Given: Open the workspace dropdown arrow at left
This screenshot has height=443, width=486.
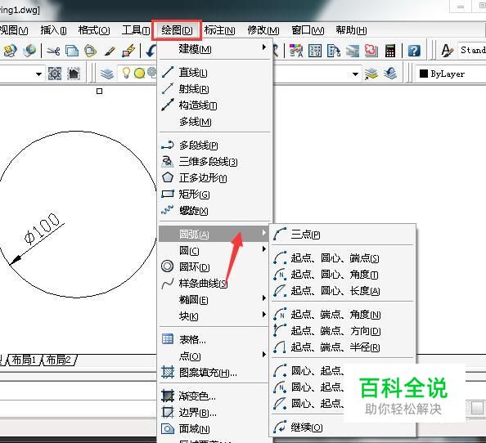Looking at the screenshot, I should (38, 74).
